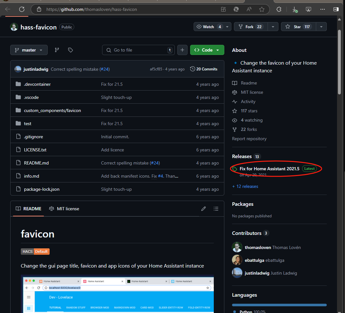345x313 pixels.
Task: Open the README outline list icon
Action: pyautogui.click(x=216, y=209)
